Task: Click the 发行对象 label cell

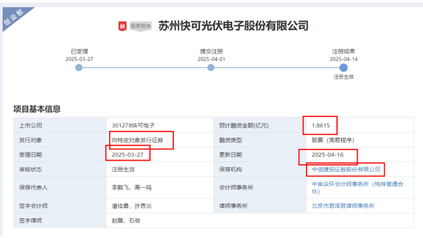Action: click(x=60, y=140)
